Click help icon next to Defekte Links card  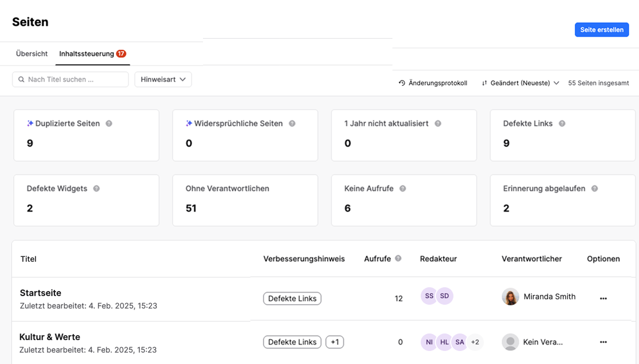point(562,124)
